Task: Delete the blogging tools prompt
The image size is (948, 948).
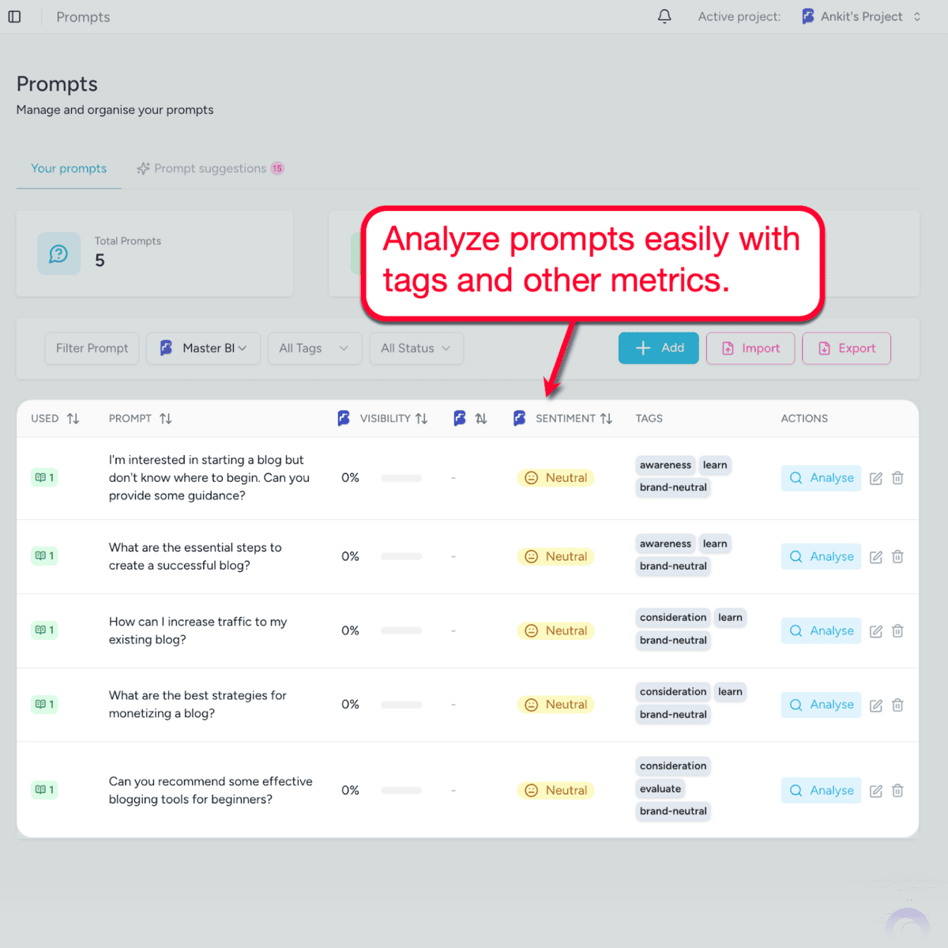Action: point(897,791)
